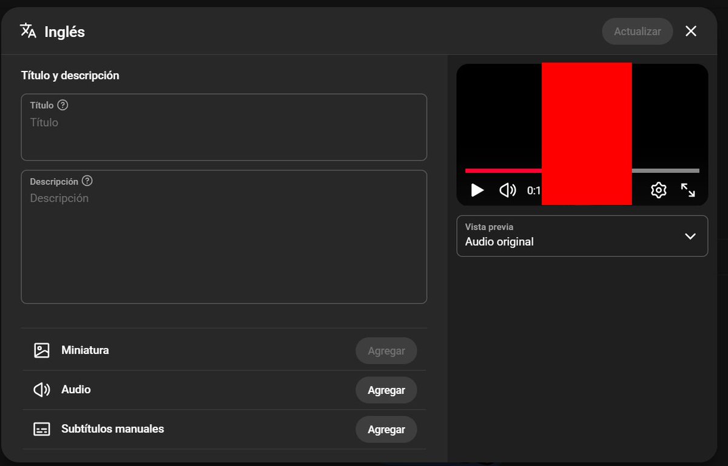Add an audio track with Agregar
Viewport: 728px width, 466px height.
386,390
